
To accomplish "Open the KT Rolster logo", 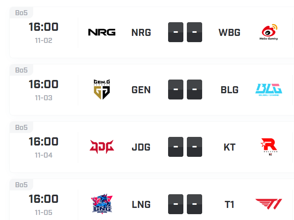I will [269, 147].
